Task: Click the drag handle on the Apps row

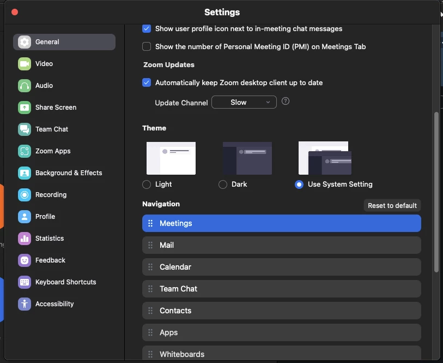Action: pyautogui.click(x=150, y=332)
